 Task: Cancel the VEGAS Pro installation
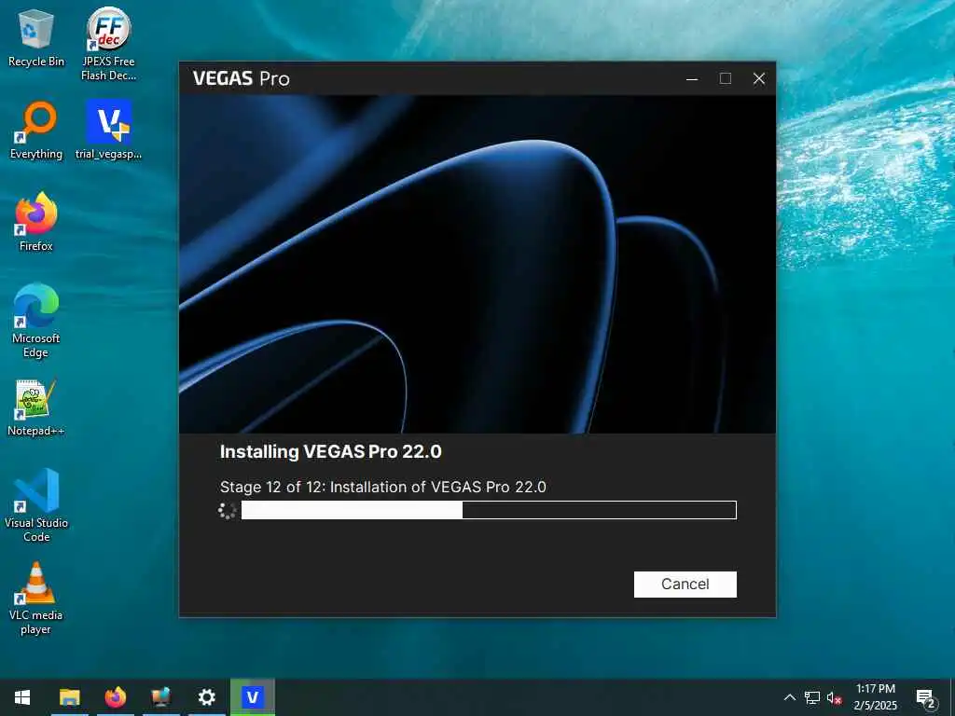click(x=685, y=584)
